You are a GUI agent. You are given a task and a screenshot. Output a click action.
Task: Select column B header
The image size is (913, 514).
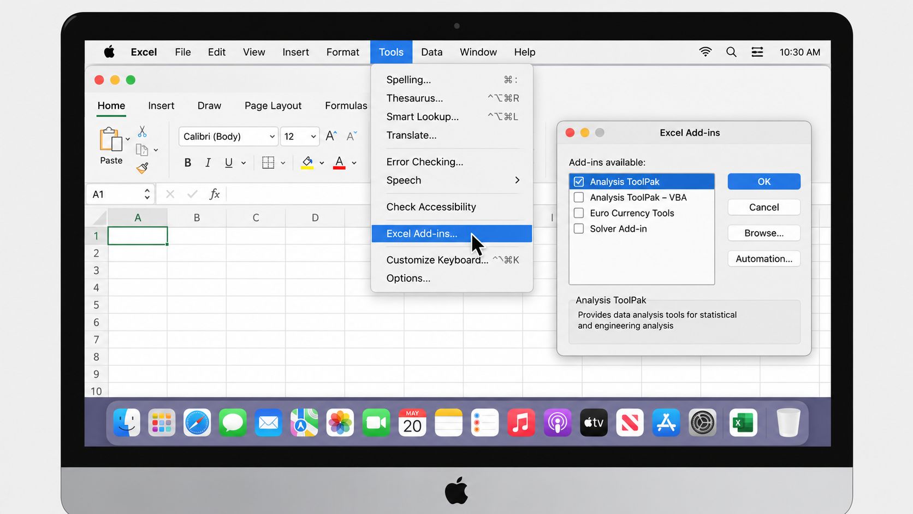(x=197, y=217)
